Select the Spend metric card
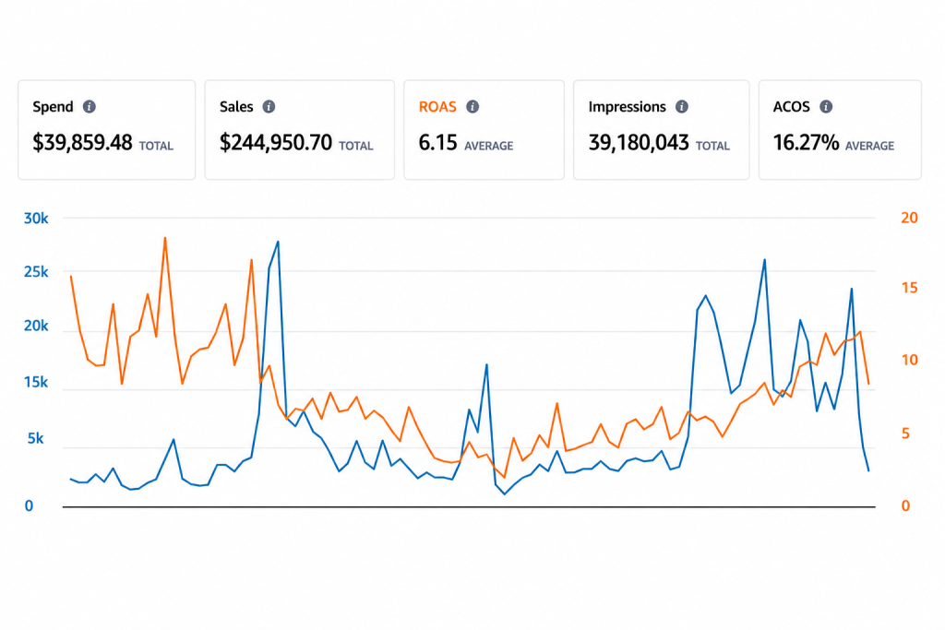 pyautogui.click(x=107, y=130)
